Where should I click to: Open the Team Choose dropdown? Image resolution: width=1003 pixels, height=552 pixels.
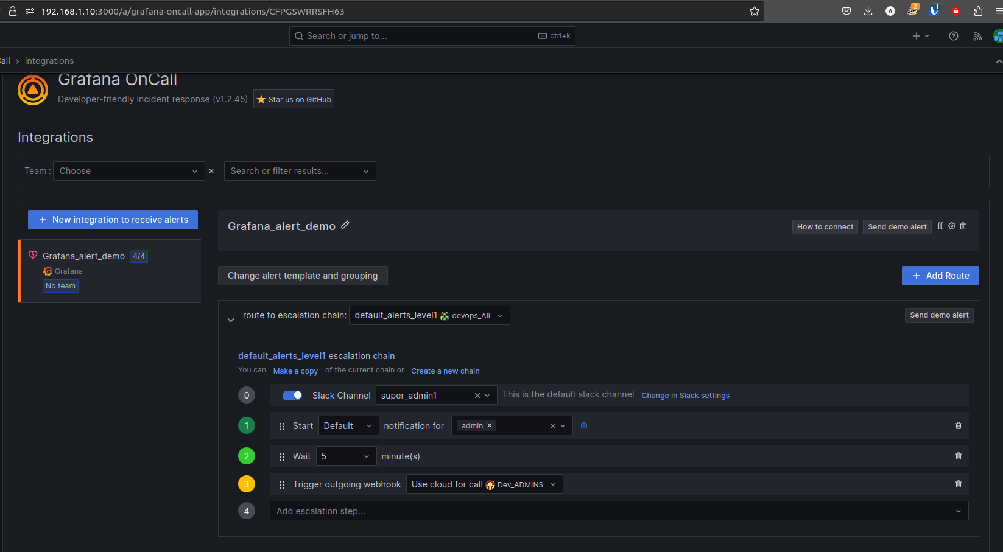click(x=128, y=171)
